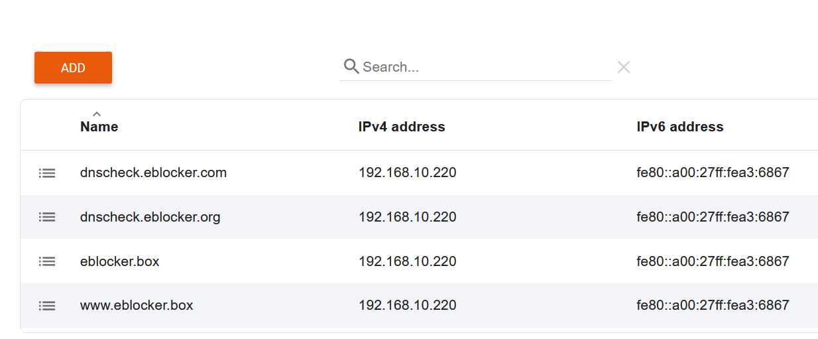Select the eblocker.box name entry
This screenshot has height=339, width=818.
(x=120, y=261)
